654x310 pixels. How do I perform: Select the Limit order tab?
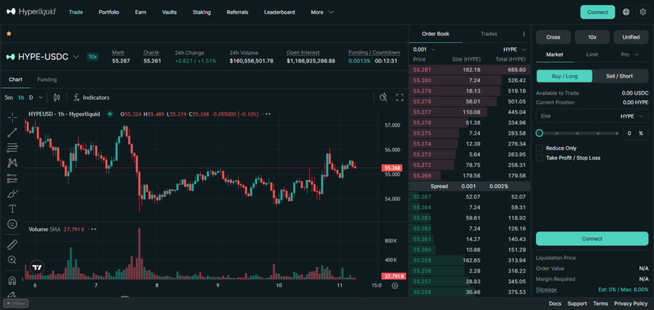coord(592,54)
